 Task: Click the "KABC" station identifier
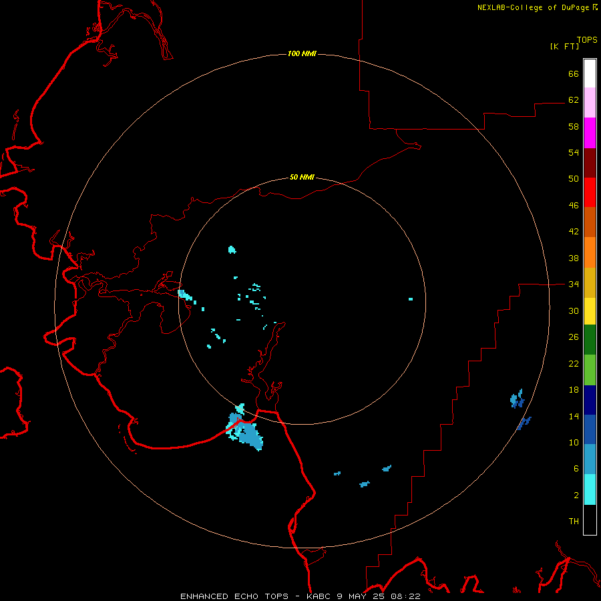point(319,596)
